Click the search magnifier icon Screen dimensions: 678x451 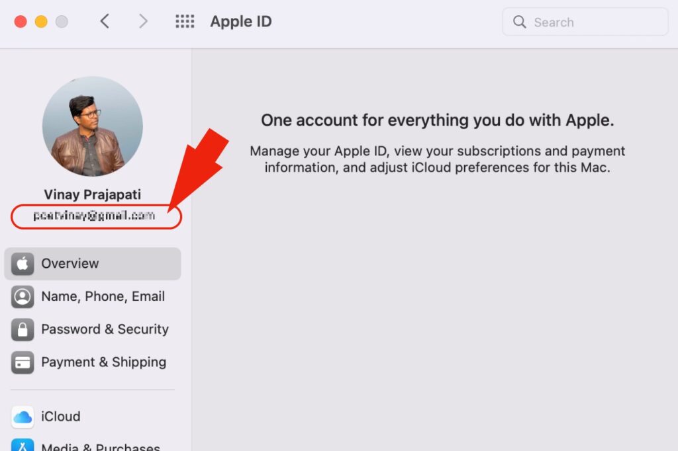(x=519, y=22)
